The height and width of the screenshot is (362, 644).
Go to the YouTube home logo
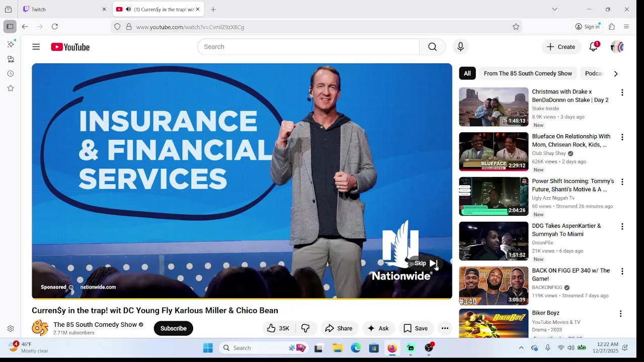coord(70,47)
